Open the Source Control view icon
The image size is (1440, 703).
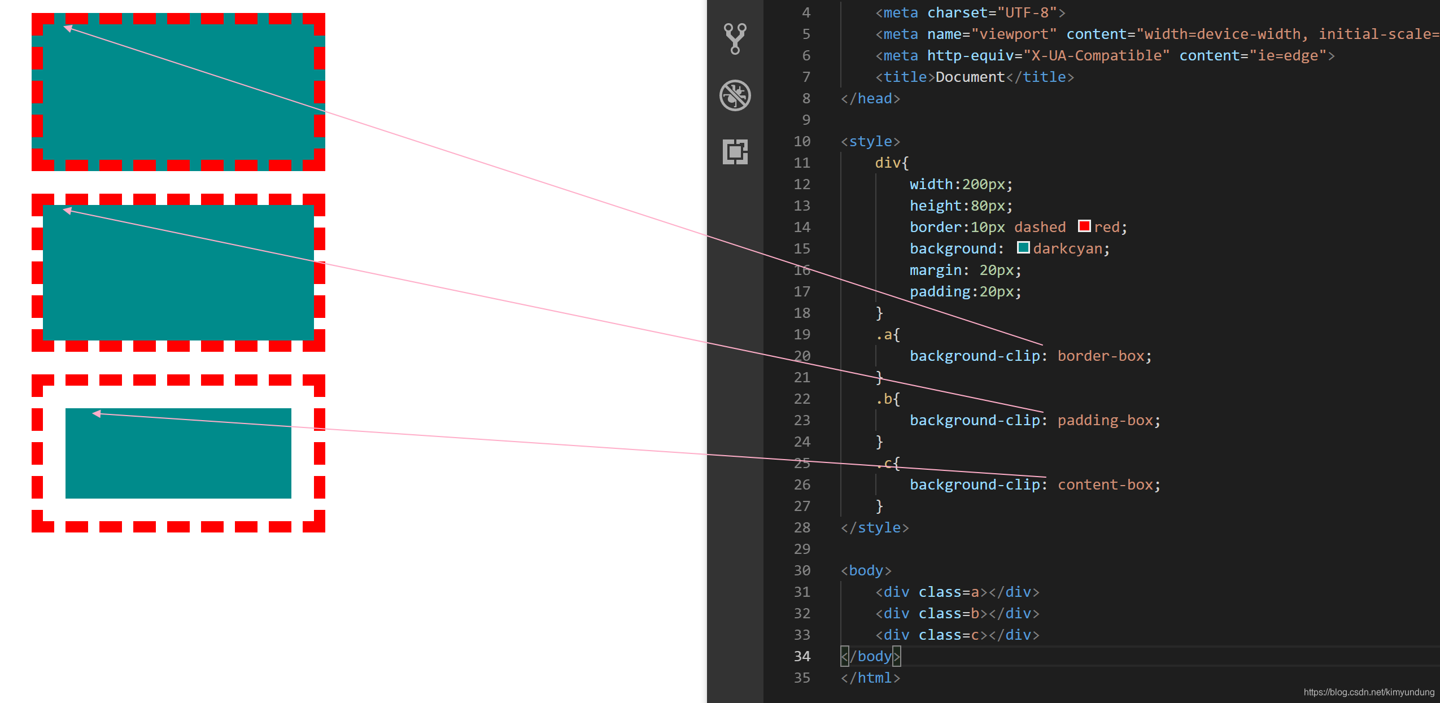735,38
